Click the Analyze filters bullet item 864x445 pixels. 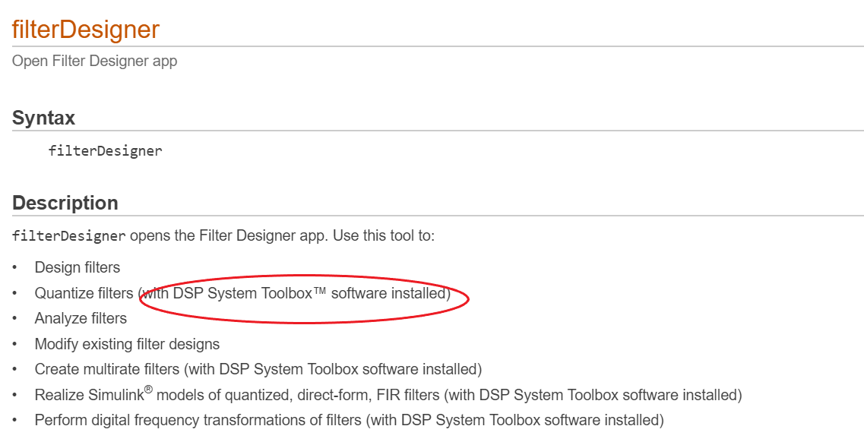[80, 318]
